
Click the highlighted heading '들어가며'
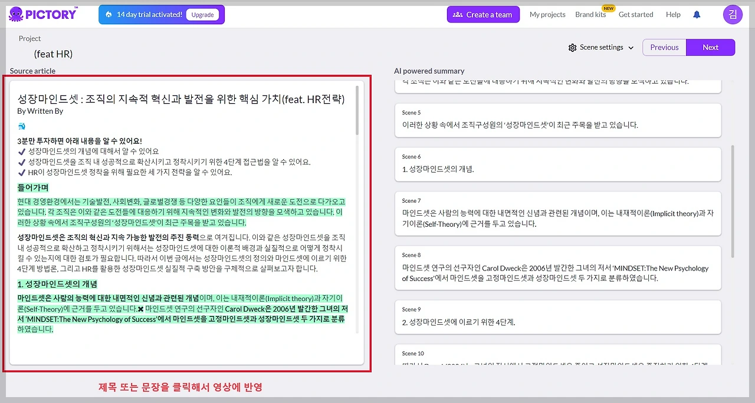(x=32, y=188)
